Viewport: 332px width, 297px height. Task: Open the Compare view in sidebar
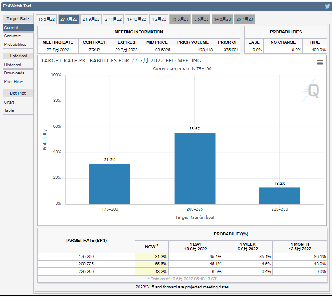[12, 36]
